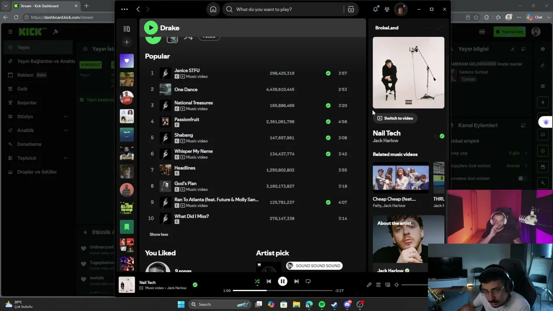Open Jack Harlow link under Nail Tech
This screenshot has width=553, height=311.
[385, 141]
